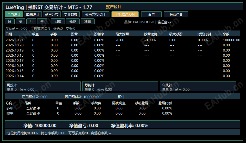Viewport: 246px width, 143px height.
Task: Click the 月统计 monthly summary box
Action: coord(120,86)
